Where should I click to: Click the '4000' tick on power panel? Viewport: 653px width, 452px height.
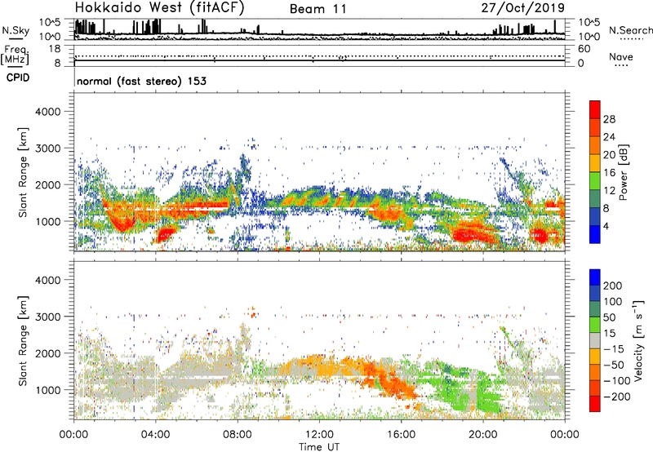(x=48, y=112)
